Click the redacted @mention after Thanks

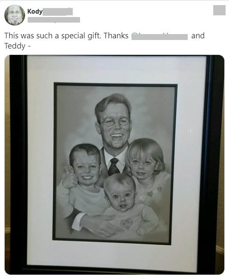[x=159, y=36]
